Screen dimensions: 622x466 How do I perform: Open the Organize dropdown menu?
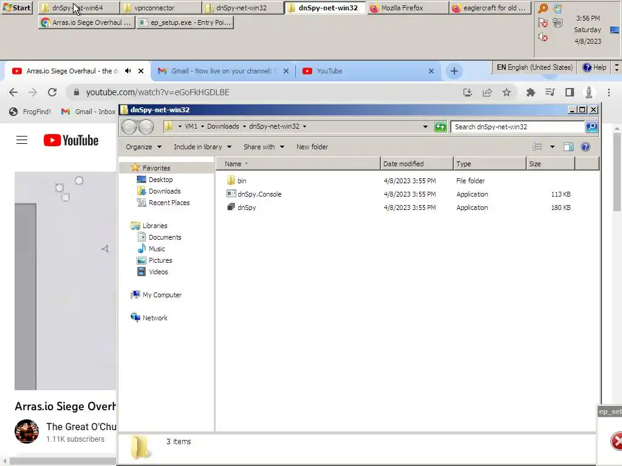[x=143, y=147]
